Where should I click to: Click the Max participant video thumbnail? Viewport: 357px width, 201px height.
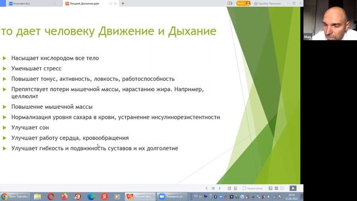(330, 20)
